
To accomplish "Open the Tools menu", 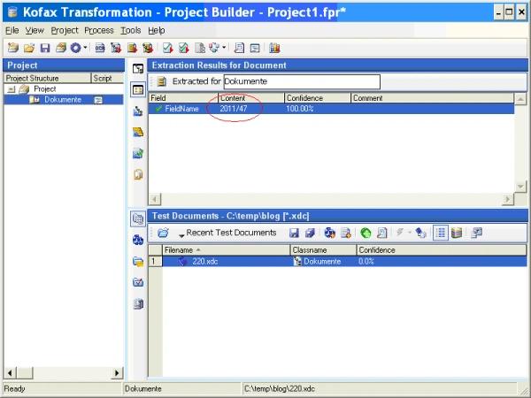I will point(130,30).
